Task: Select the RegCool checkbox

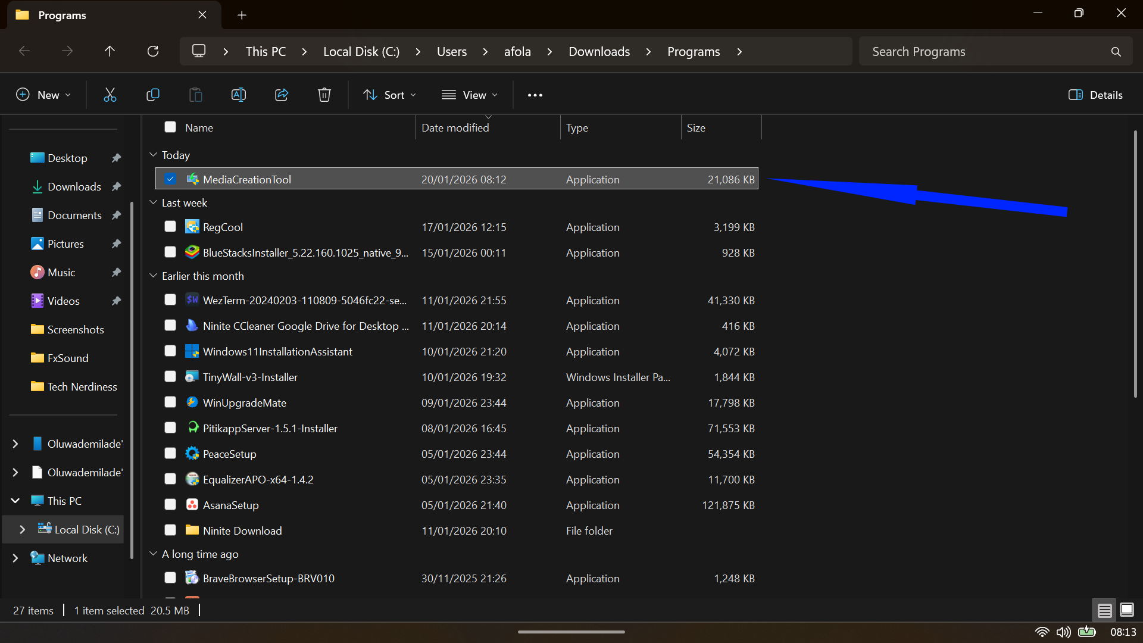Action: click(170, 226)
